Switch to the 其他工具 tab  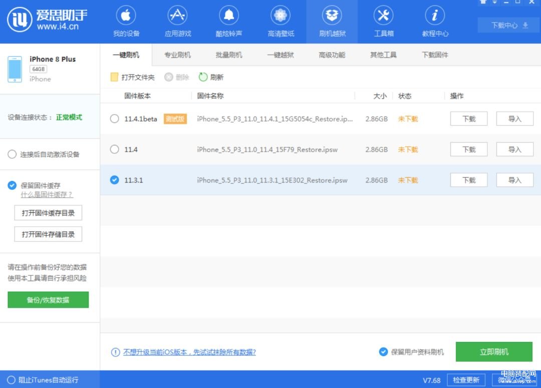(x=383, y=55)
